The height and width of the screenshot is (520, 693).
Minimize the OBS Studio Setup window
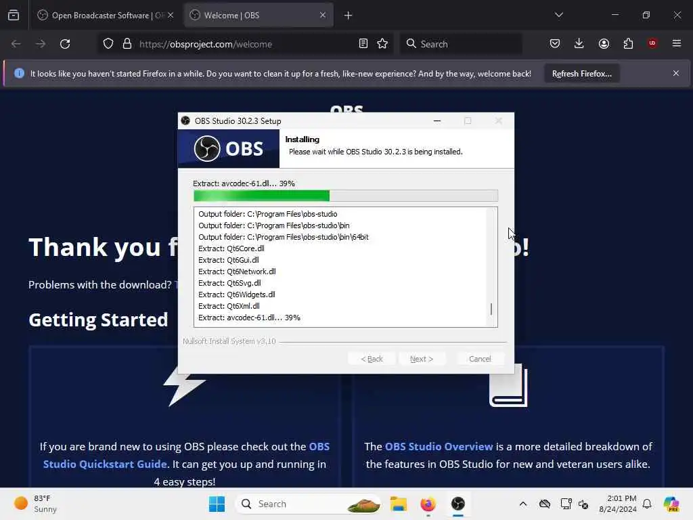point(437,121)
